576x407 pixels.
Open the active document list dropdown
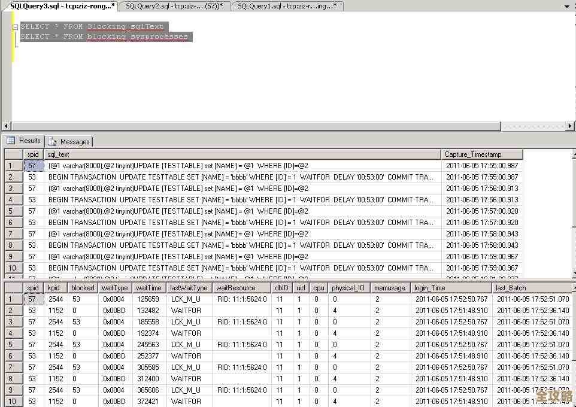coord(567,6)
